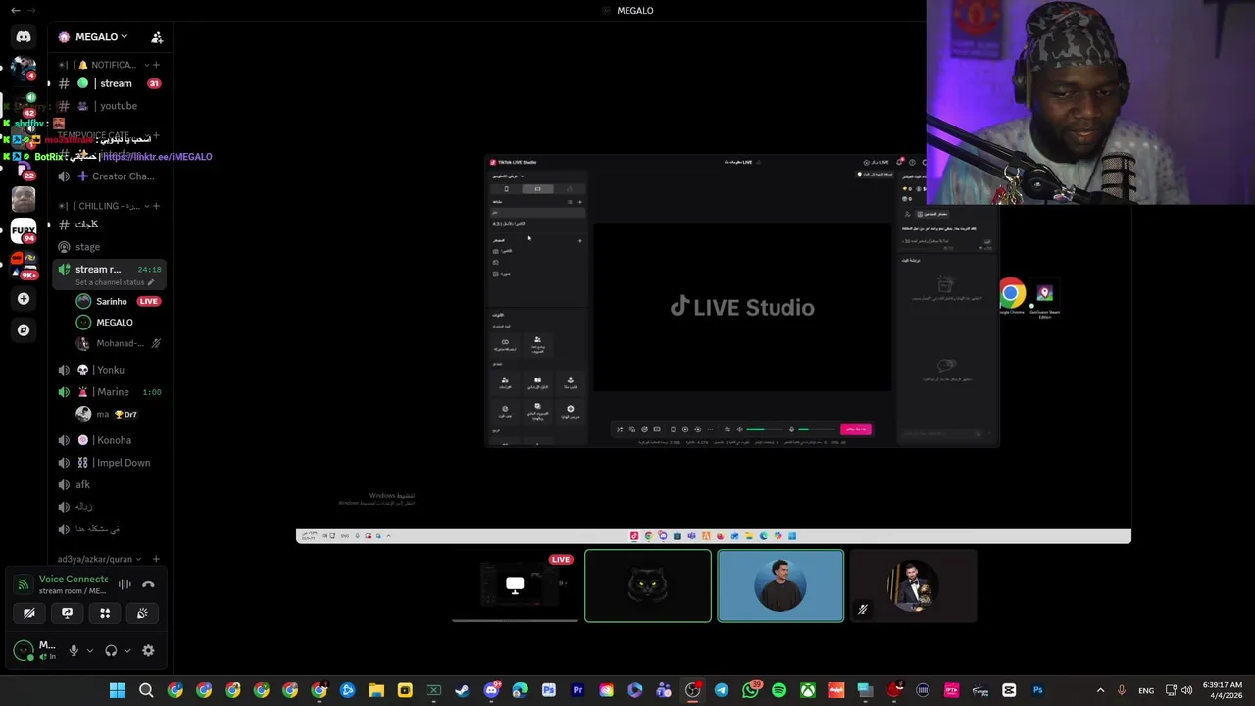Screen dimensions: 1255x706
Task: Open the stage channel
Action: click(109, 247)
